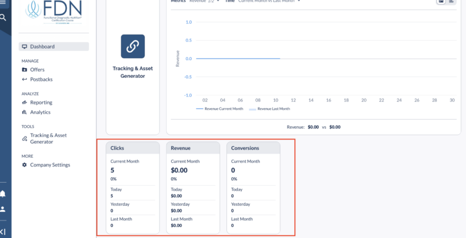
Task: Click the Conversions card header
Action: pos(254,148)
